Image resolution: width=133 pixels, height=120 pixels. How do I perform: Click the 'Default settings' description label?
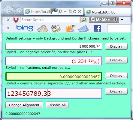[65, 38]
